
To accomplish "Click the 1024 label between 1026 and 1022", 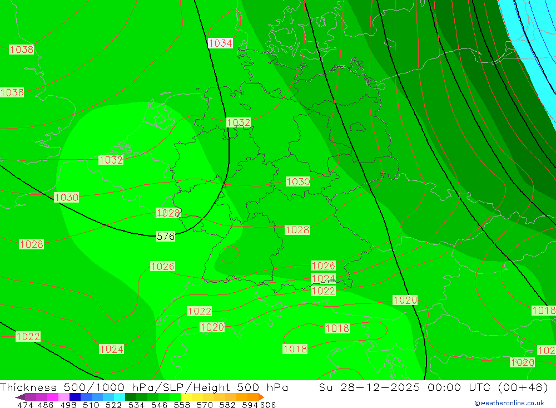I will pyautogui.click(x=323, y=278).
